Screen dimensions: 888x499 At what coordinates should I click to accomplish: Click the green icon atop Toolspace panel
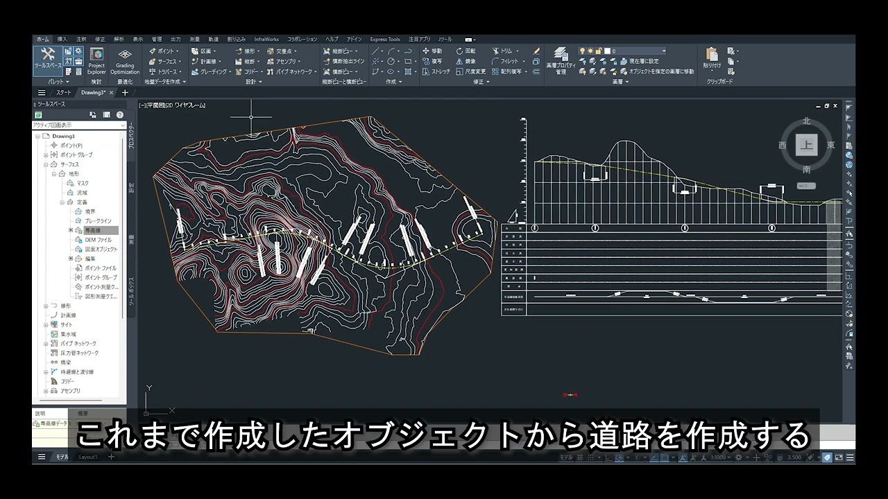(x=39, y=115)
